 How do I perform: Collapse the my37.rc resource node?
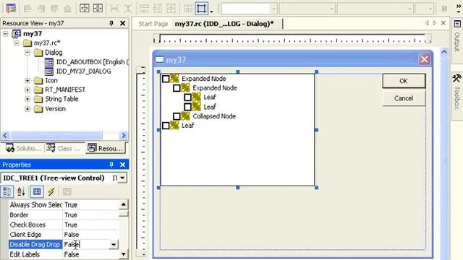pos(17,43)
